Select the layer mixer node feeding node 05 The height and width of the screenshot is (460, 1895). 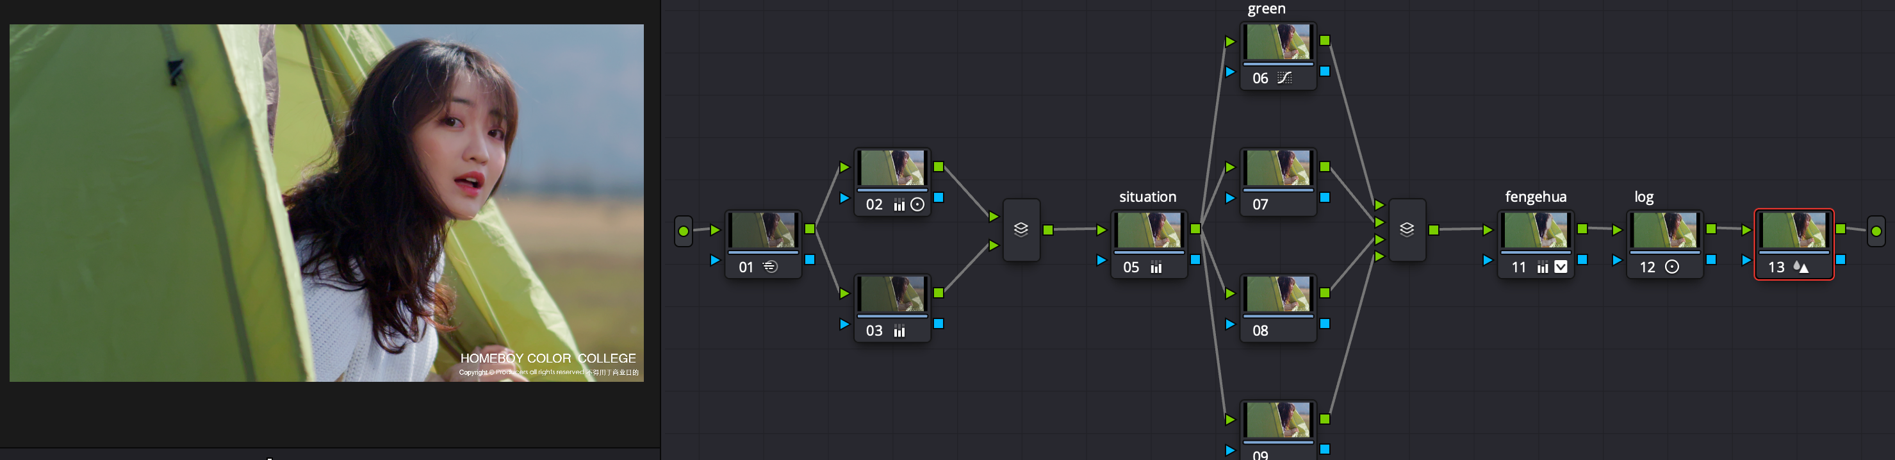coord(1021,229)
